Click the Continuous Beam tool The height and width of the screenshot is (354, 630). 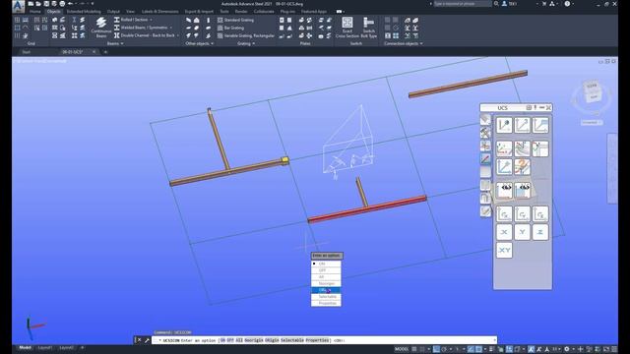click(x=100, y=27)
